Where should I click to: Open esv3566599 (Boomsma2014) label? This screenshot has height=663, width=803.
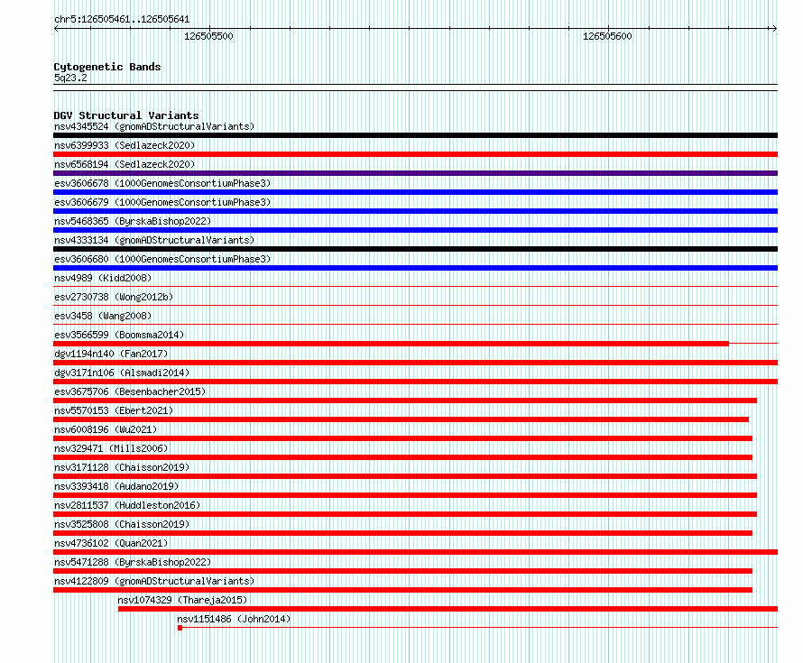(x=119, y=335)
